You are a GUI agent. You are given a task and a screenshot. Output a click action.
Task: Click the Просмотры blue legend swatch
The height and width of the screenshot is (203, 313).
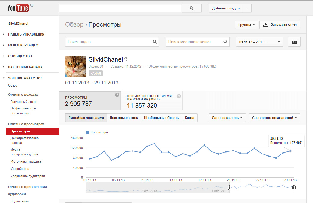[x=88, y=132]
